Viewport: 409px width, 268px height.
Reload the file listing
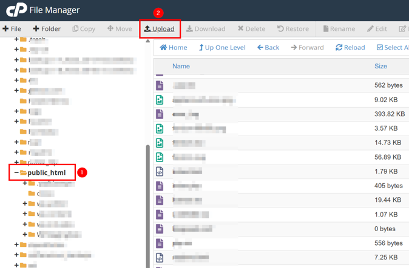coord(350,48)
